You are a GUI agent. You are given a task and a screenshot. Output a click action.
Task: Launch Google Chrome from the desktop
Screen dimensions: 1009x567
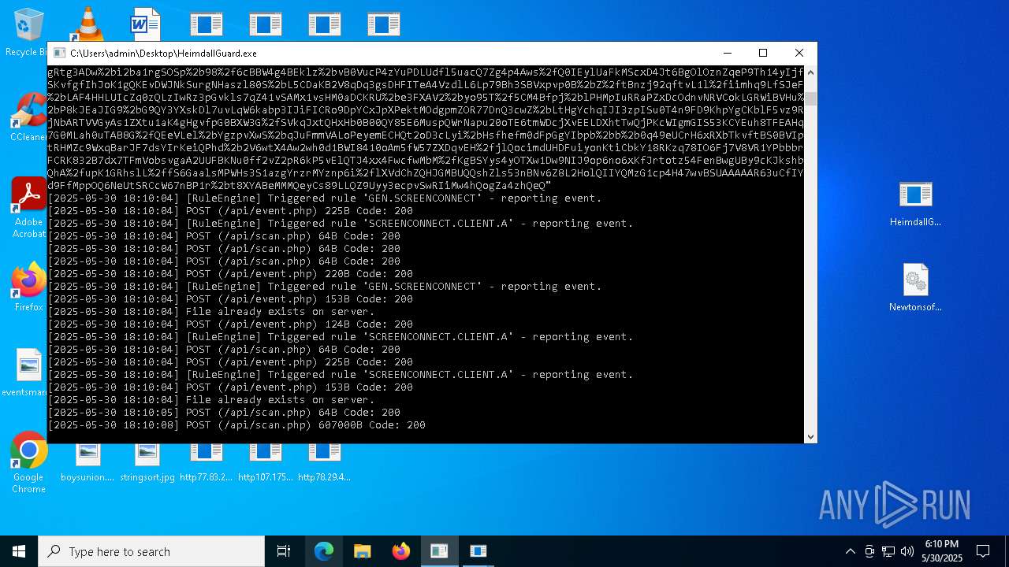(29, 462)
